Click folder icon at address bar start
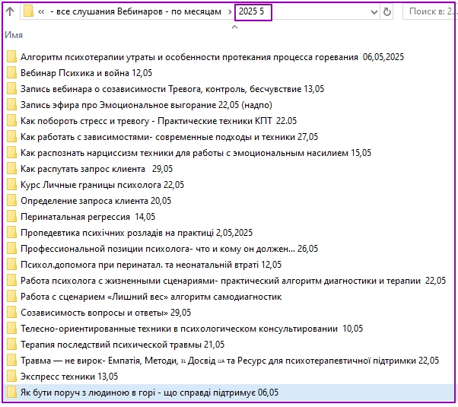 tap(28, 12)
